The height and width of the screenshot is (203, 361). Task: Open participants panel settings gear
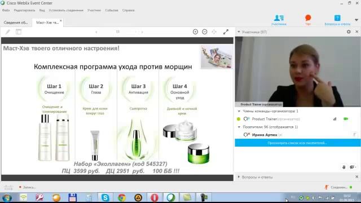[349, 32]
